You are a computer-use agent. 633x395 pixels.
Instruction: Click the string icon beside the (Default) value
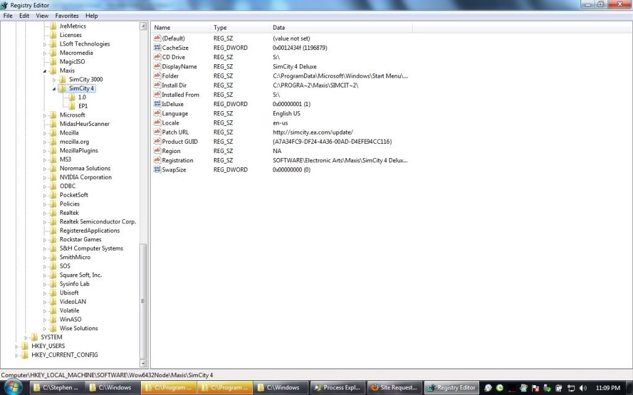click(157, 38)
